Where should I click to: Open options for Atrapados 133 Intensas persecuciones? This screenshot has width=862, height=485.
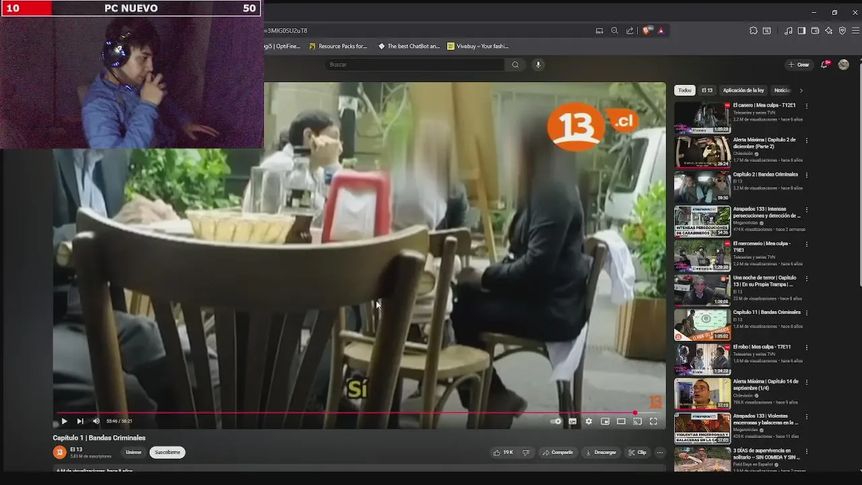click(x=807, y=209)
